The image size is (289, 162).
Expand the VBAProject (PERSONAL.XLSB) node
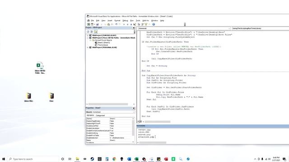click(x=88, y=47)
